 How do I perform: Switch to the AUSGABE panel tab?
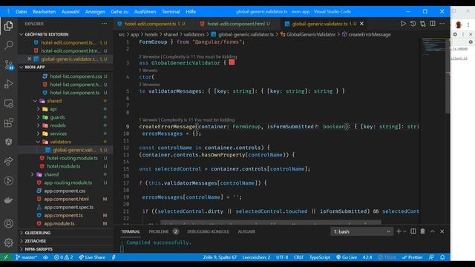(x=246, y=231)
